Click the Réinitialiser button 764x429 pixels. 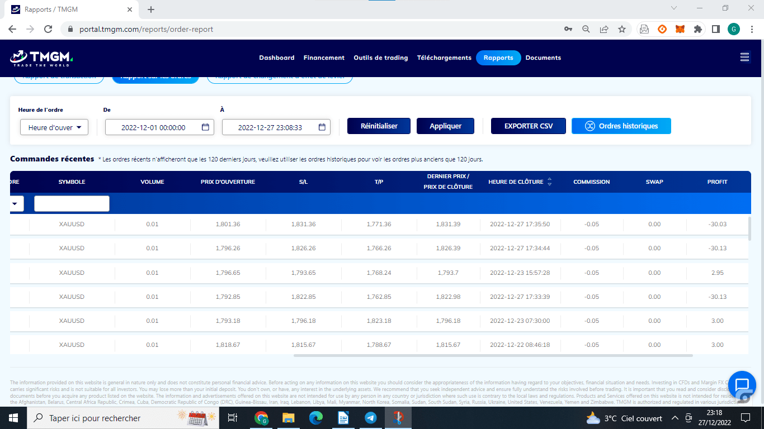coord(379,126)
